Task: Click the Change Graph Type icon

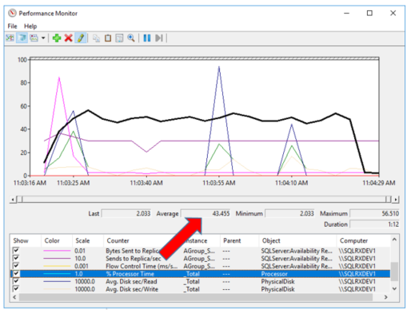Action: point(34,38)
